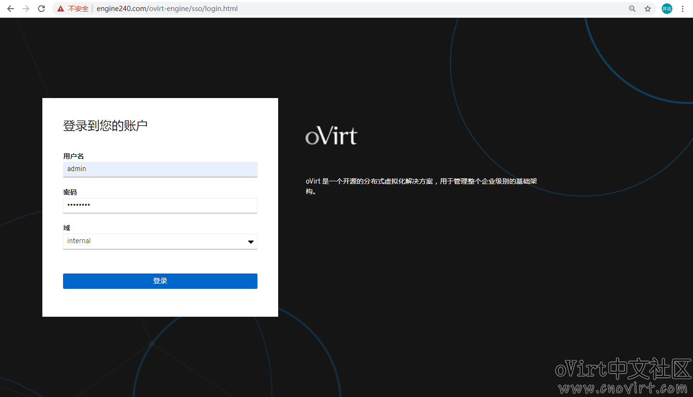Click the blue 登录 login button

(x=160, y=281)
